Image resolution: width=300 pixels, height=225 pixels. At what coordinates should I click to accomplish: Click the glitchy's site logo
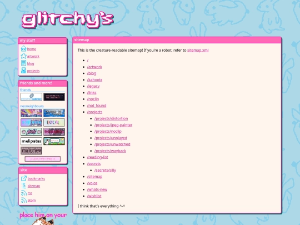click(68, 21)
